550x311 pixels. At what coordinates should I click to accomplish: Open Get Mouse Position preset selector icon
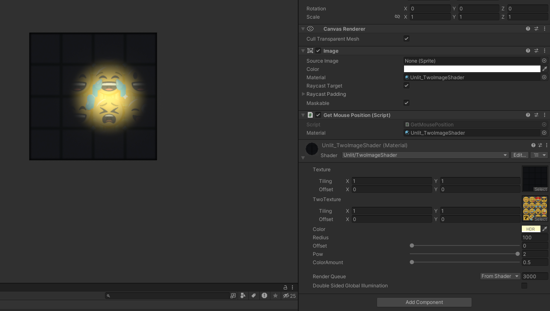[536, 115]
